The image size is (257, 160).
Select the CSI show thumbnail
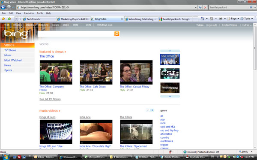(x=170, y=74)
